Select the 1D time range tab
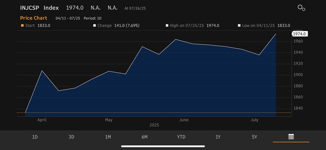 point(35,137)
